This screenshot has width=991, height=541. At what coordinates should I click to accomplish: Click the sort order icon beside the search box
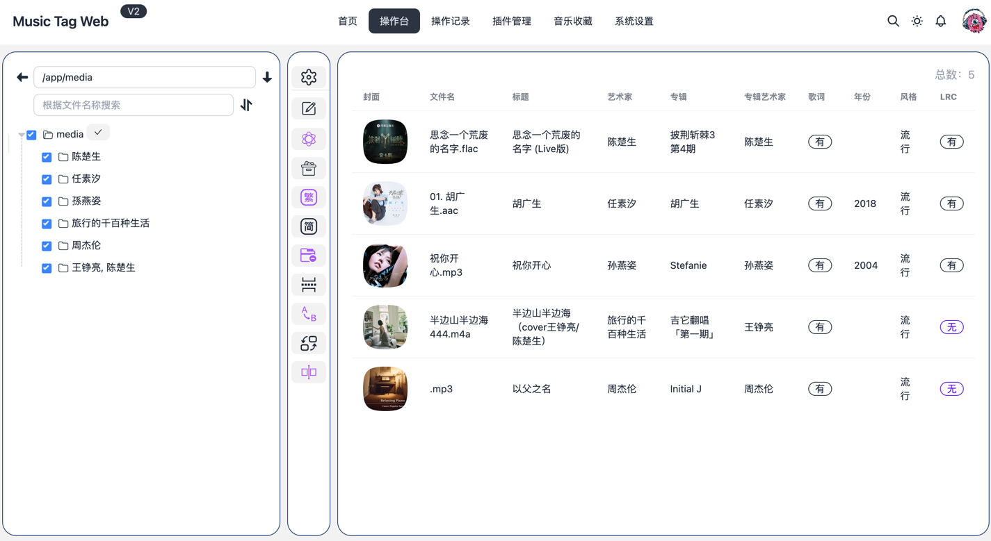[x=248, y=104]
